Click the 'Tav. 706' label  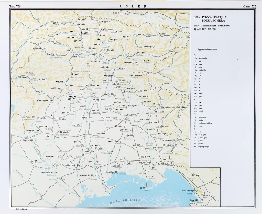(x=15, y=6)
